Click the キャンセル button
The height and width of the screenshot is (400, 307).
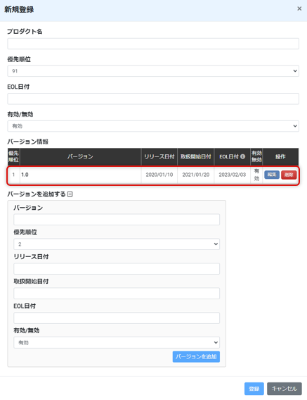tap(285, 389)
